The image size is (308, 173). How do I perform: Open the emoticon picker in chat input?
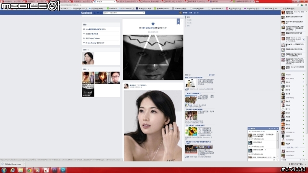pos(277,160)
